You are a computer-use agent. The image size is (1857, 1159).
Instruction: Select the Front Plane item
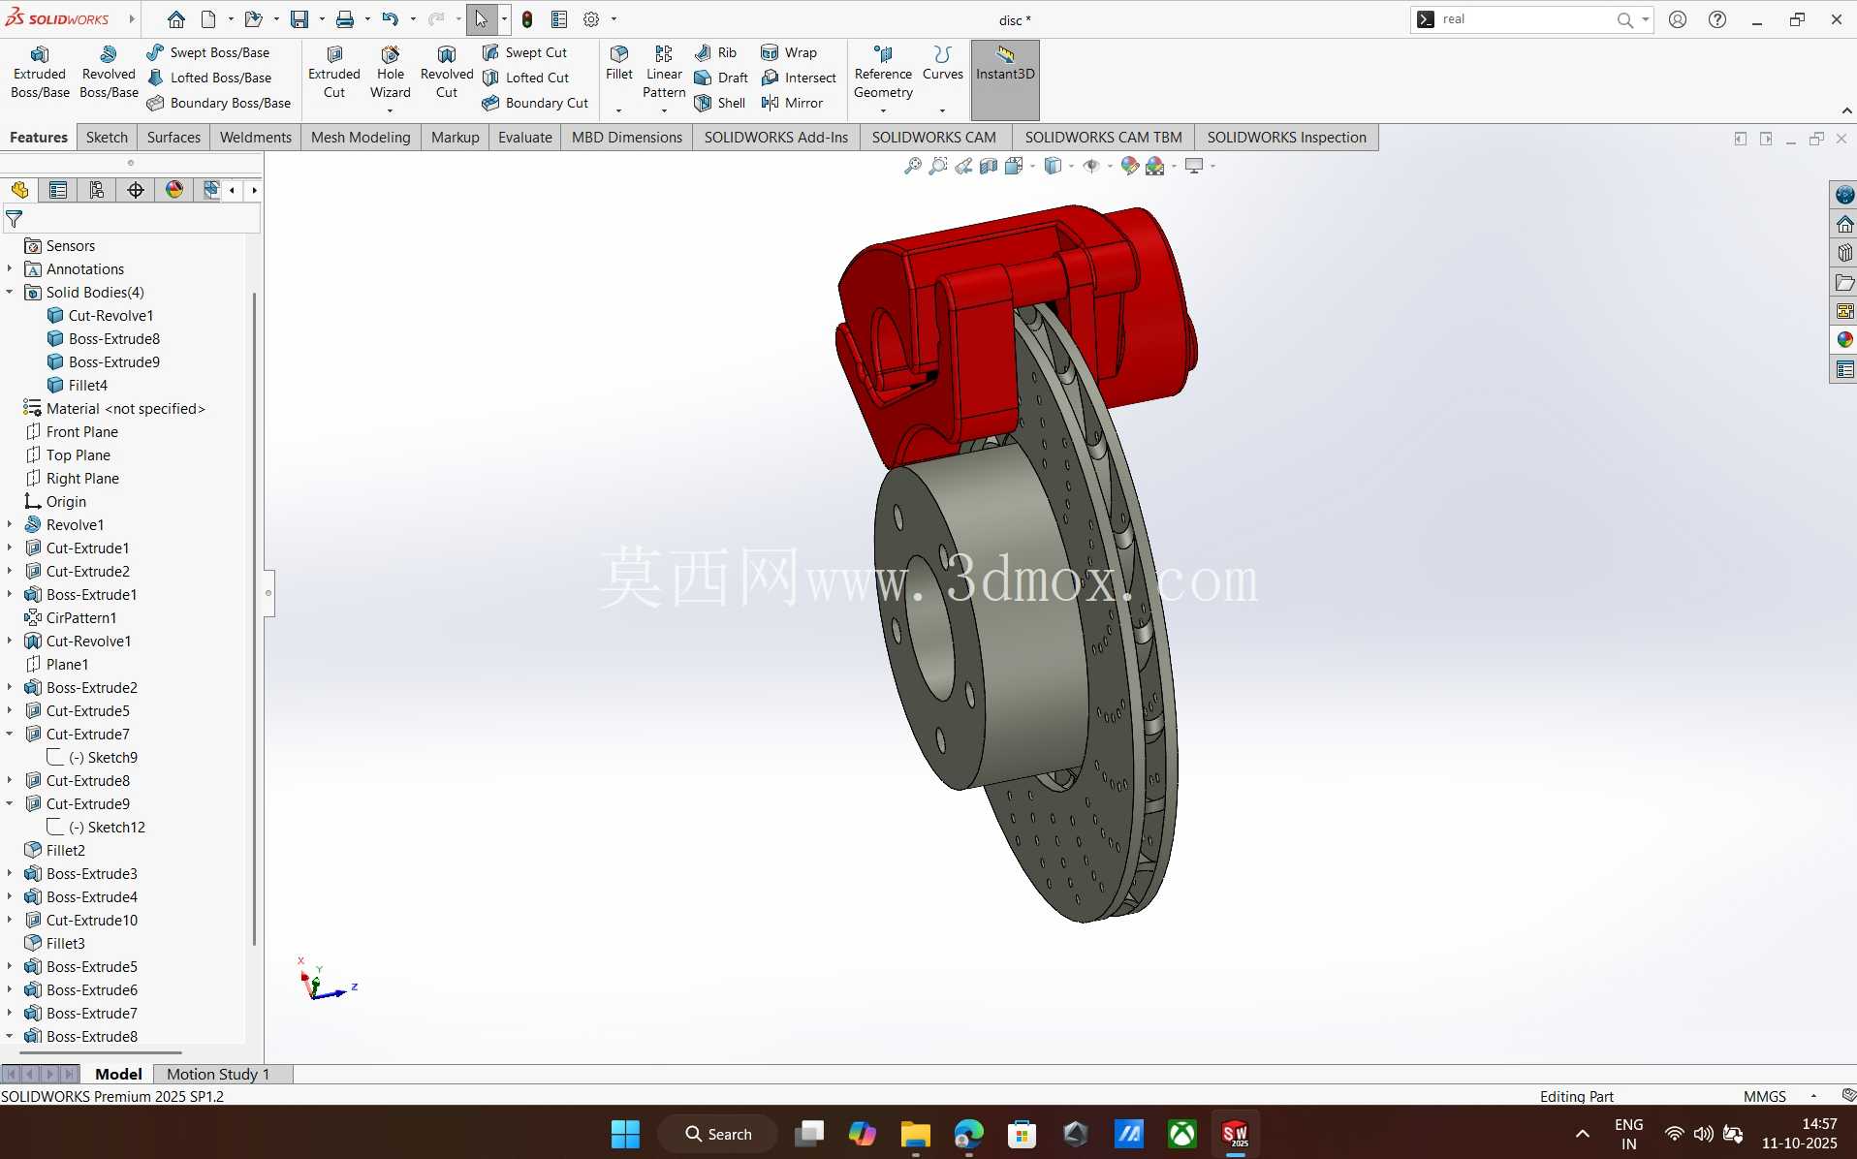82,432
